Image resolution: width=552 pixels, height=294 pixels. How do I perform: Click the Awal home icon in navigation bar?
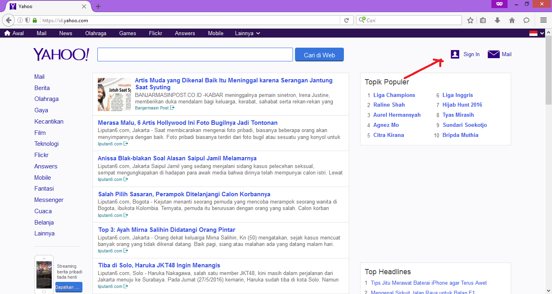(7, 33)
